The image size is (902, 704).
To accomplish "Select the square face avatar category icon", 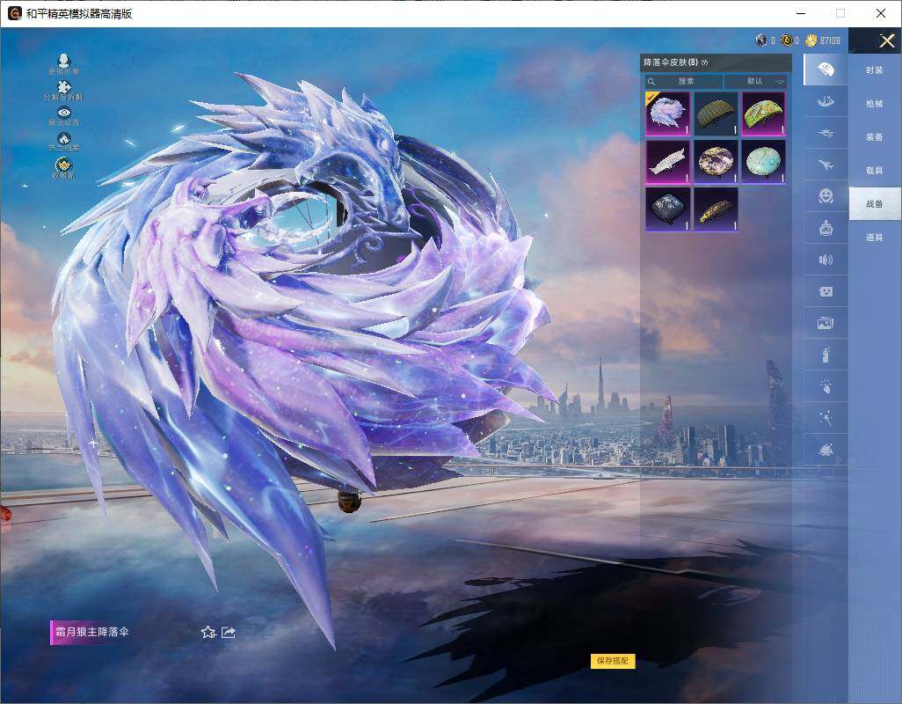I will pyautogui.click(x=826, y=291).
